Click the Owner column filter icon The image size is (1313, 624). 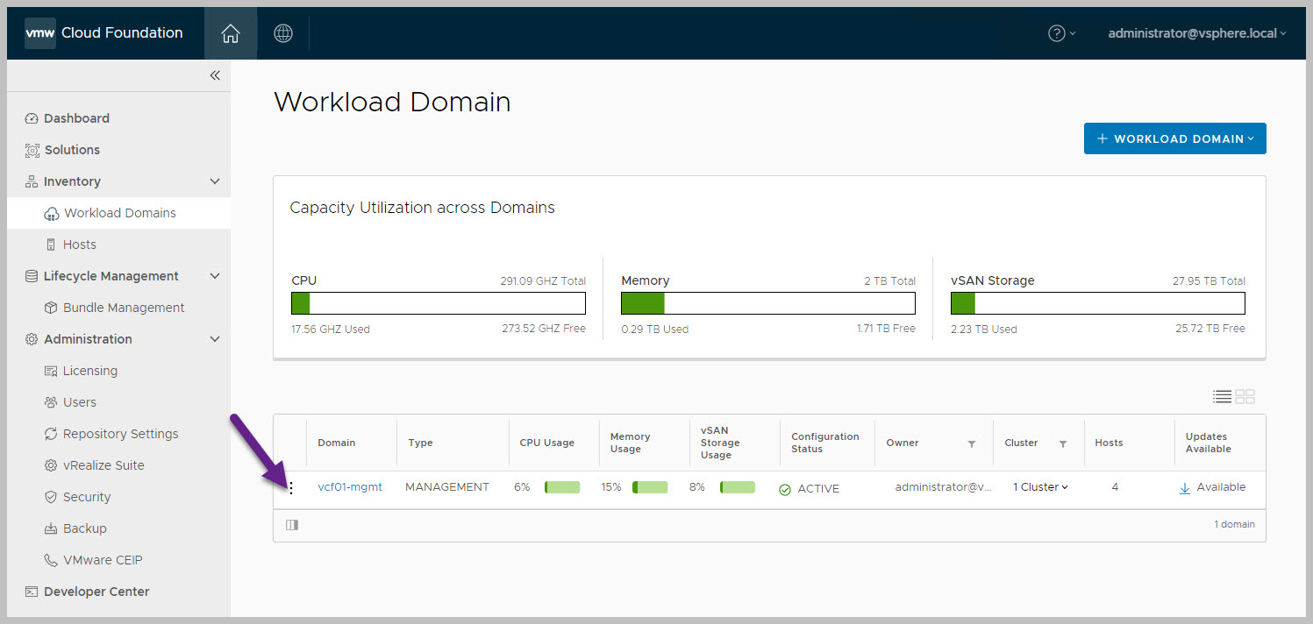point(972,443)
